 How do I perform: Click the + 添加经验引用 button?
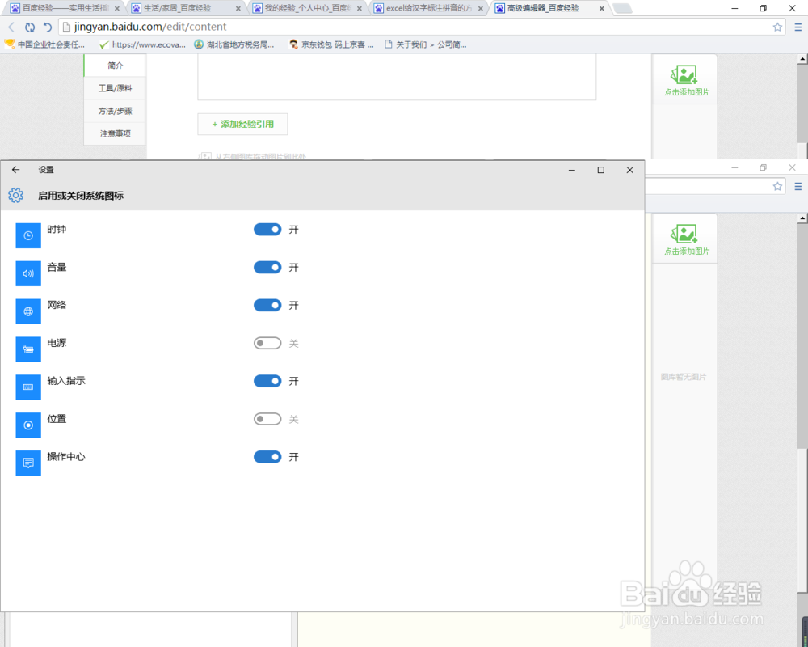point(242,124)
